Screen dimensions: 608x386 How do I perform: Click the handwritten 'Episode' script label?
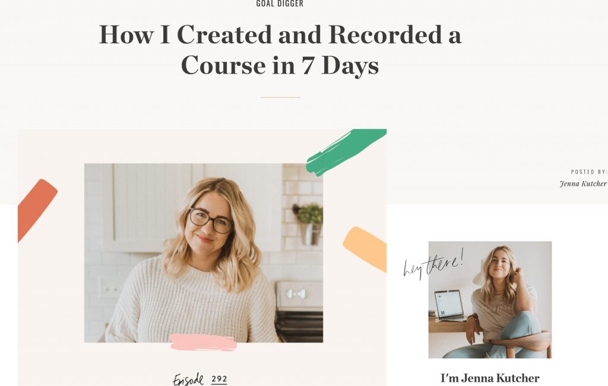[188, 379]
